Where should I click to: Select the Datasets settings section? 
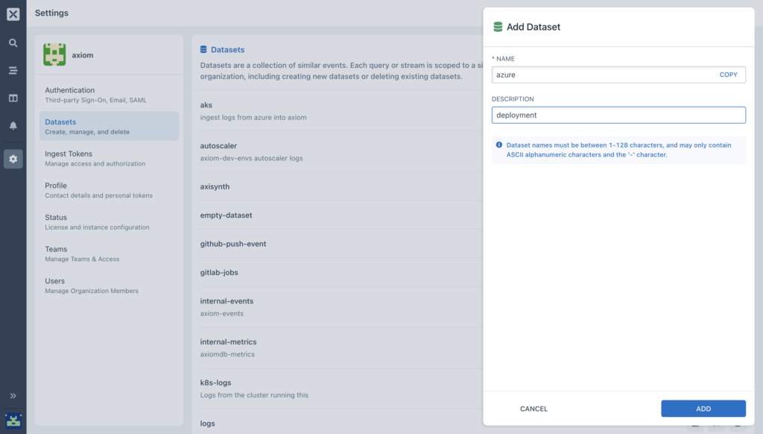tap(109, 126)
